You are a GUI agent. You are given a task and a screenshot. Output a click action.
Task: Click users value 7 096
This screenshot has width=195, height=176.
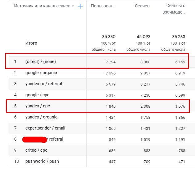111,73
